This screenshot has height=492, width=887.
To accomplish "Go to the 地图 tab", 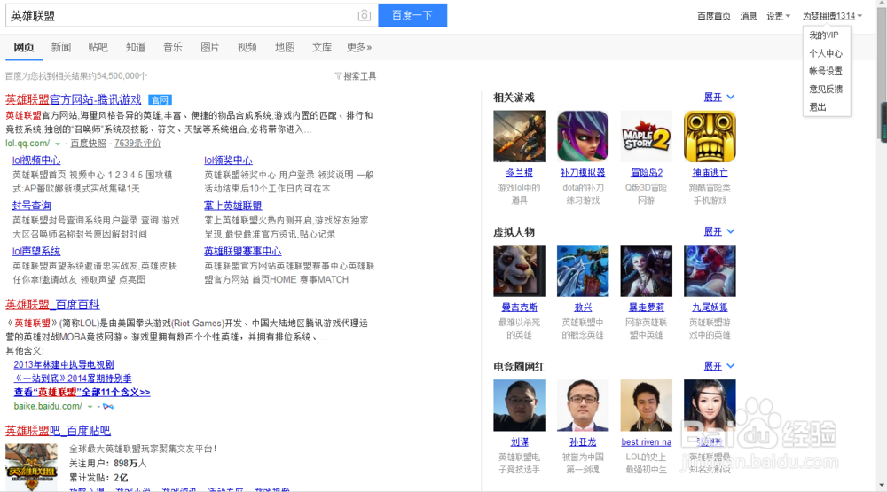I will (285, 47).
